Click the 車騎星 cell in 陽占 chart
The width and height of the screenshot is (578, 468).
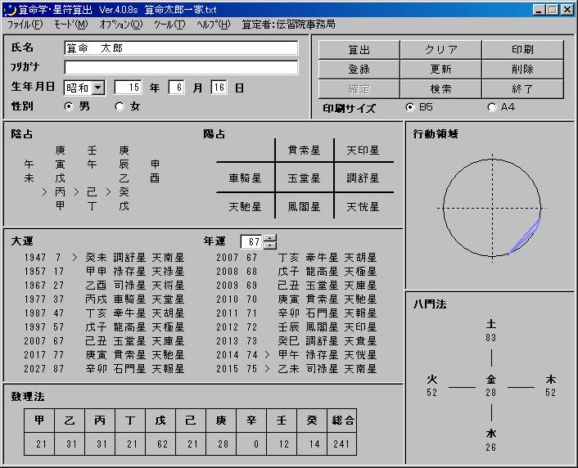point(245,178)
